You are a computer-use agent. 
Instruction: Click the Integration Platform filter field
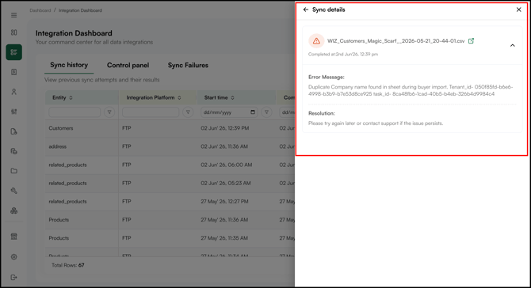coord(151,112)
